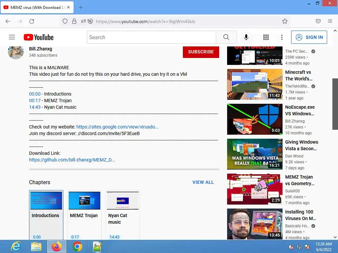This screenshot has height=253, width=338.
Task: Click the padlock site security icon
Action: click(74, 21)
